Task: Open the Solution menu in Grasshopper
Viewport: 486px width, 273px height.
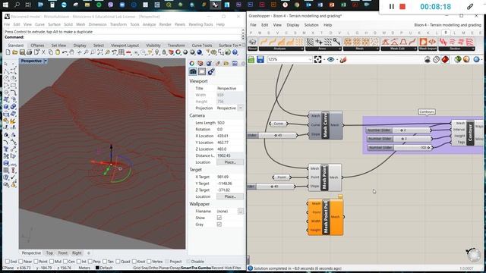Action: click(x=311, y=25)
